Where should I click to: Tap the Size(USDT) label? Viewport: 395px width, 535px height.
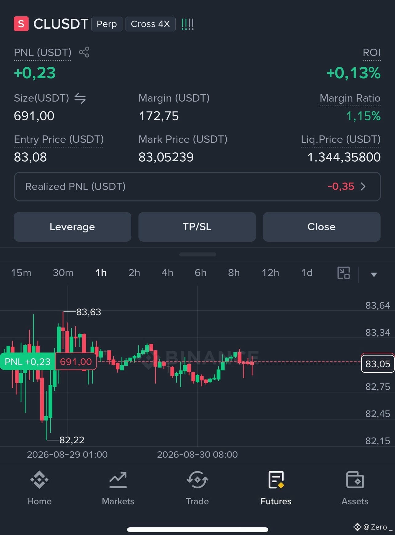(x=42, y=98)
